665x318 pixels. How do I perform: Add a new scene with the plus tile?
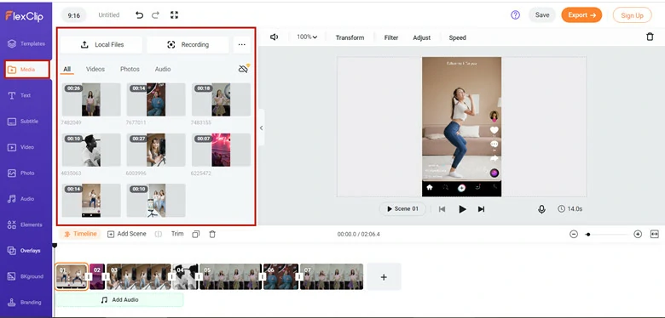(x=384, y=276)
